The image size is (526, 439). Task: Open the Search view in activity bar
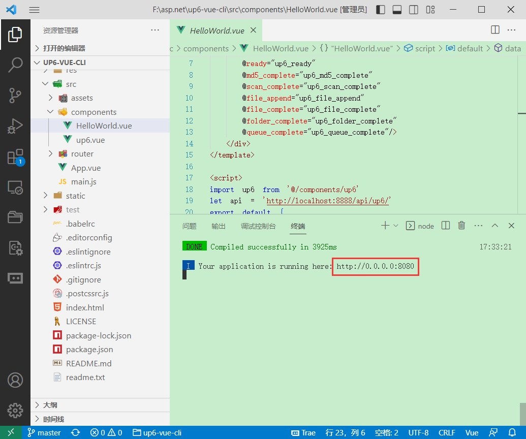pyautogui.click(x=15, y=65)
